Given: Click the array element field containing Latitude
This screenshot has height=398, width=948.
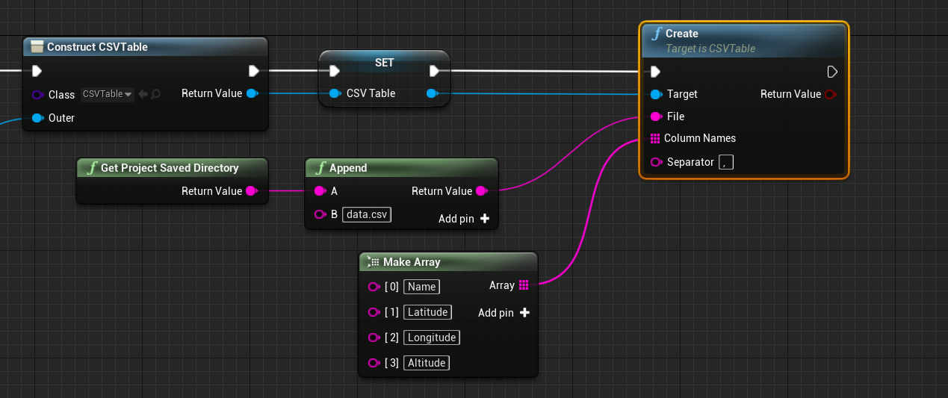Looking at the screenshot, I should (427, 312).
